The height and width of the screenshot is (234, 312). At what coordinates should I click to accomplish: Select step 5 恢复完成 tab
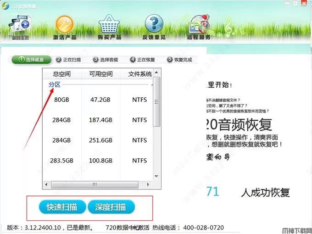[180, 60]
